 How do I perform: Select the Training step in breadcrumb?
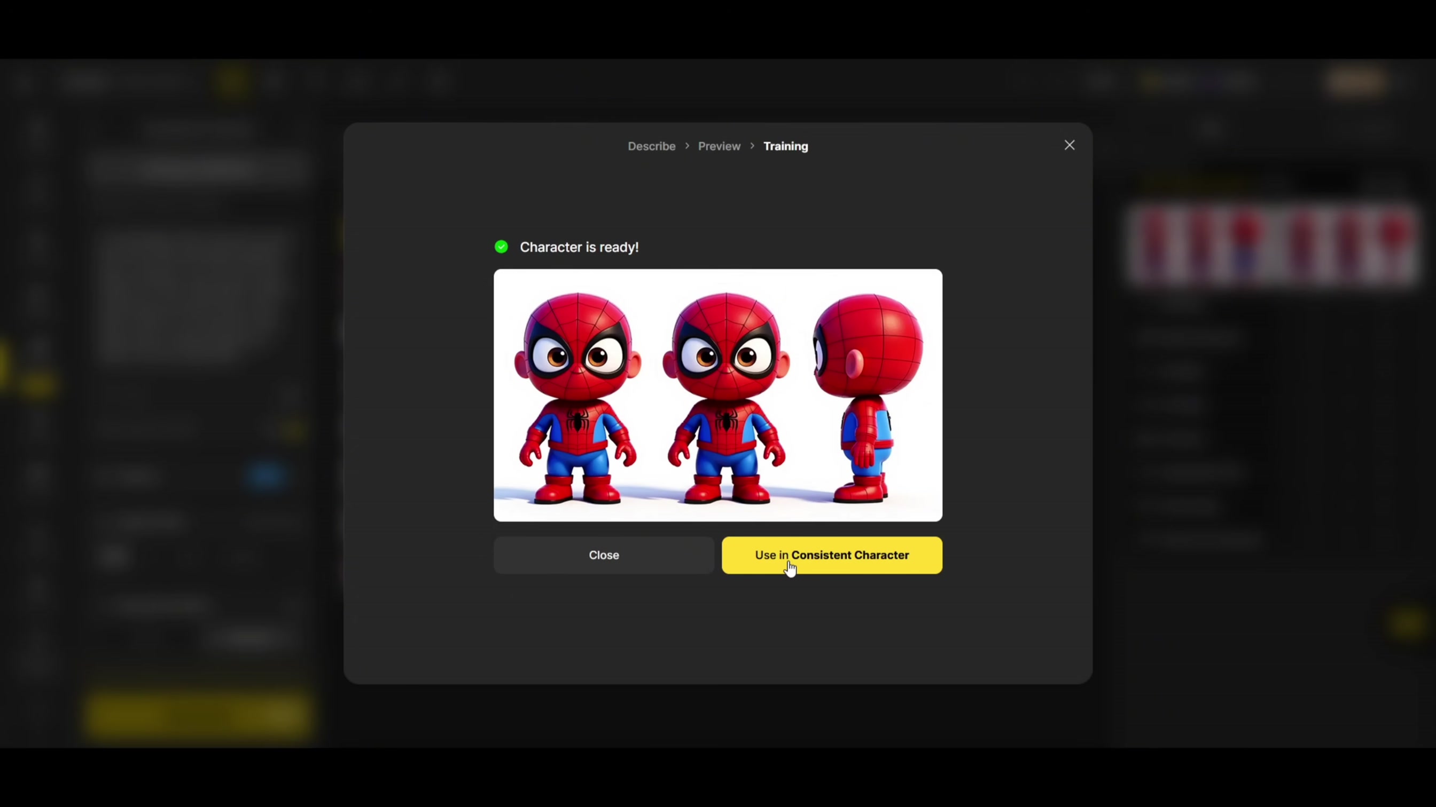tap(785, 146)
